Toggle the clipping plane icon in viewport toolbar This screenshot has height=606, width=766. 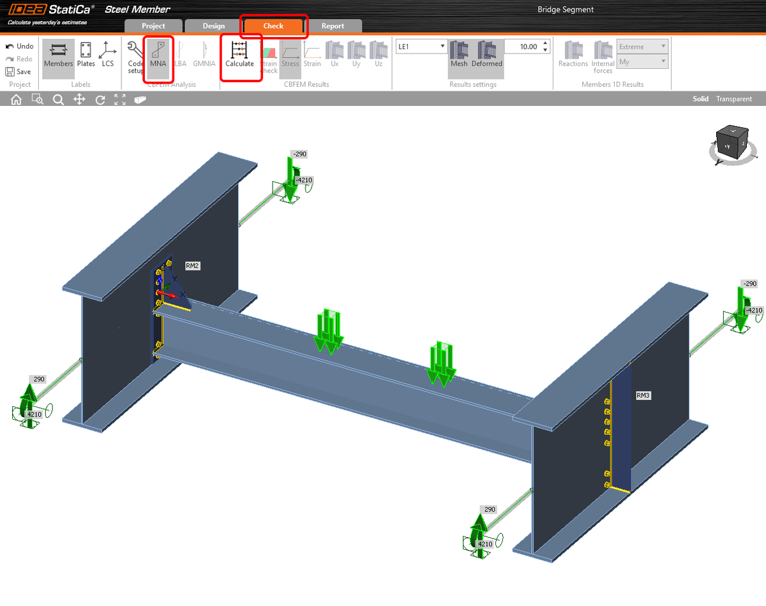click(139, 99)
